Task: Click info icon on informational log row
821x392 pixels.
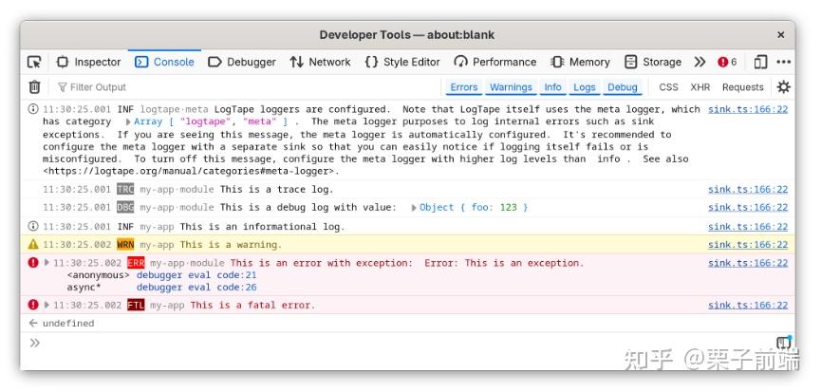Action: 33,226
